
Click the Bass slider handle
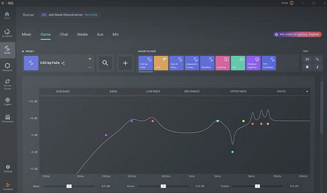tap(69, 186)
